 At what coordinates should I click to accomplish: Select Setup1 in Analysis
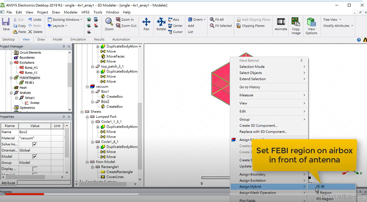pyautogui.click(x=30, y=98)
